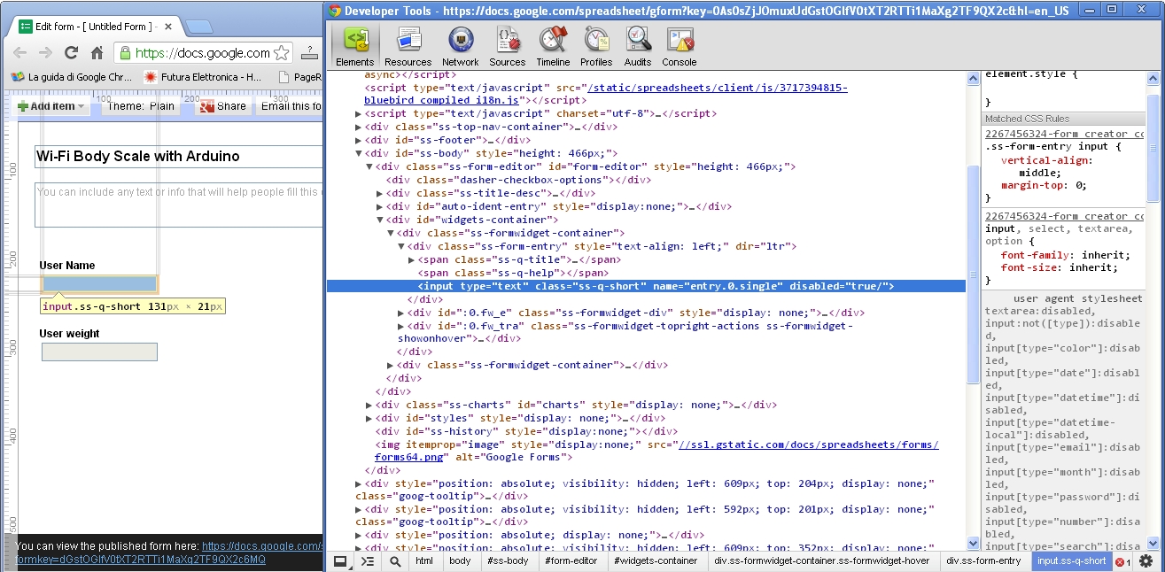
Task: Reload the page in Chrome
Action: pyautogui.click(x=72, y=52)
